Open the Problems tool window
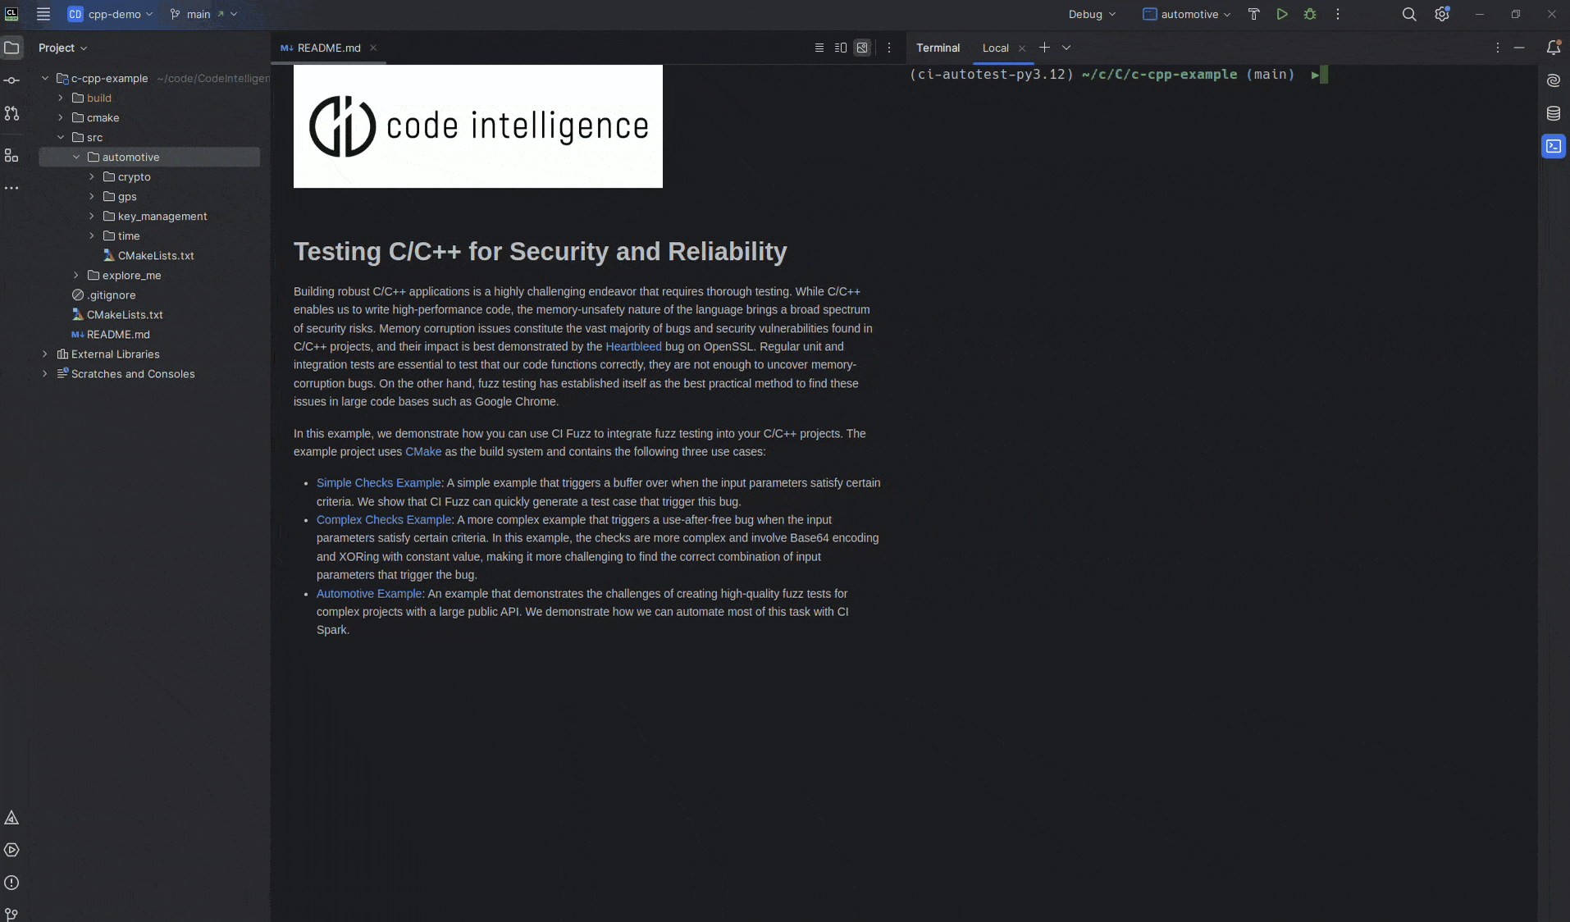The height and width of the screenshot is (922, 1570). point(11,883)
